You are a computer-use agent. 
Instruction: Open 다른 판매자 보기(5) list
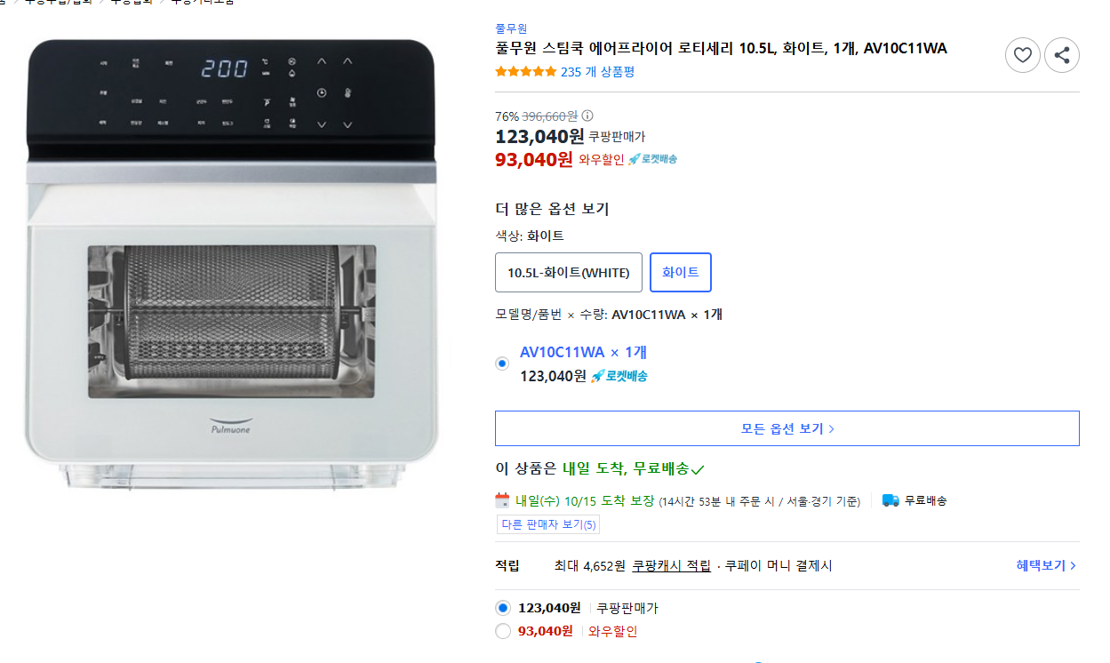(x=548, y=524)
